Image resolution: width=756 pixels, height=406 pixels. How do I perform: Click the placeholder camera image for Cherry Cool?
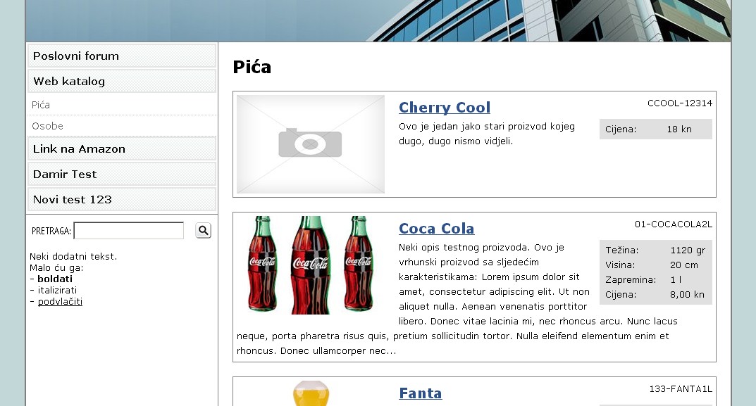tap(310, 143)
